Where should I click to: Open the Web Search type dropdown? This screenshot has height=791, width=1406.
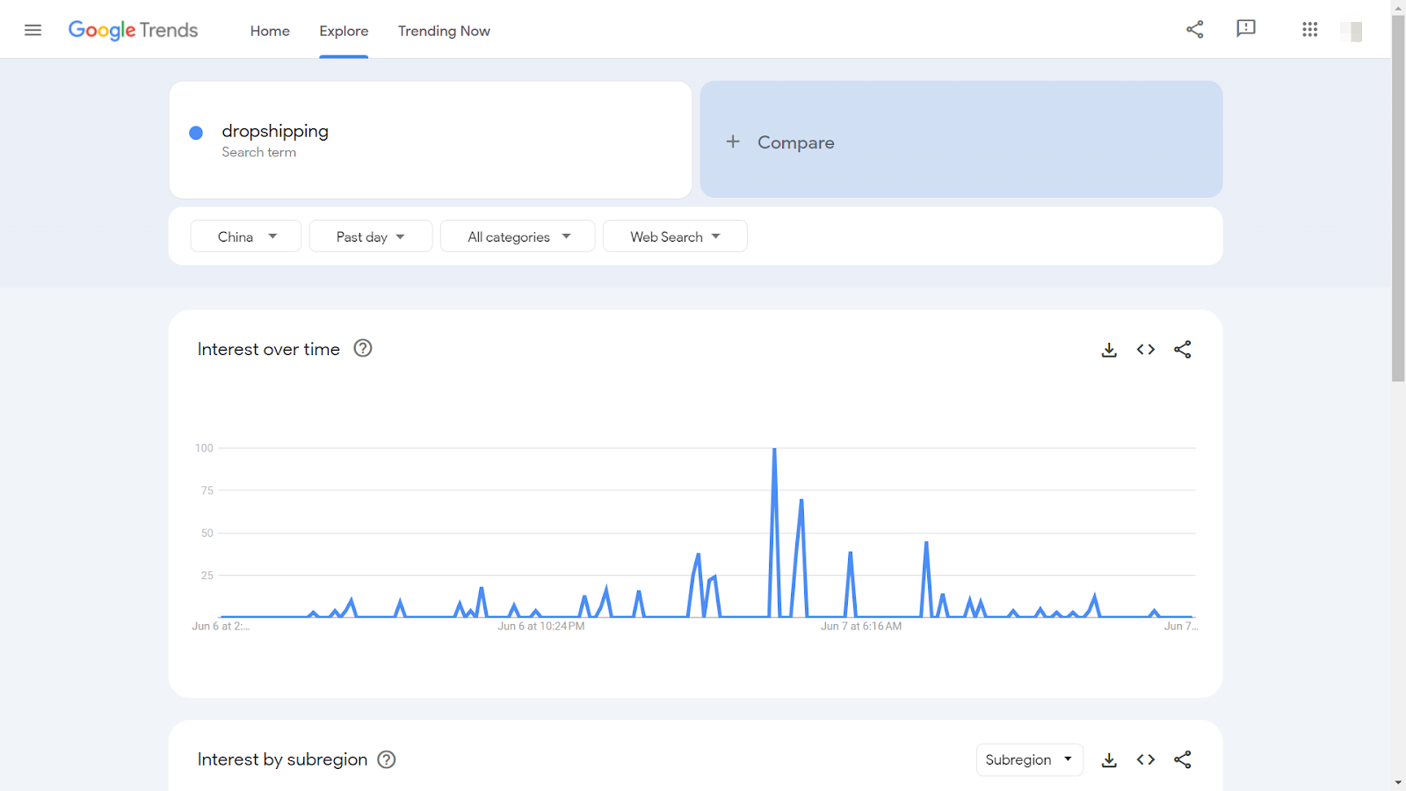coord(675,236)
